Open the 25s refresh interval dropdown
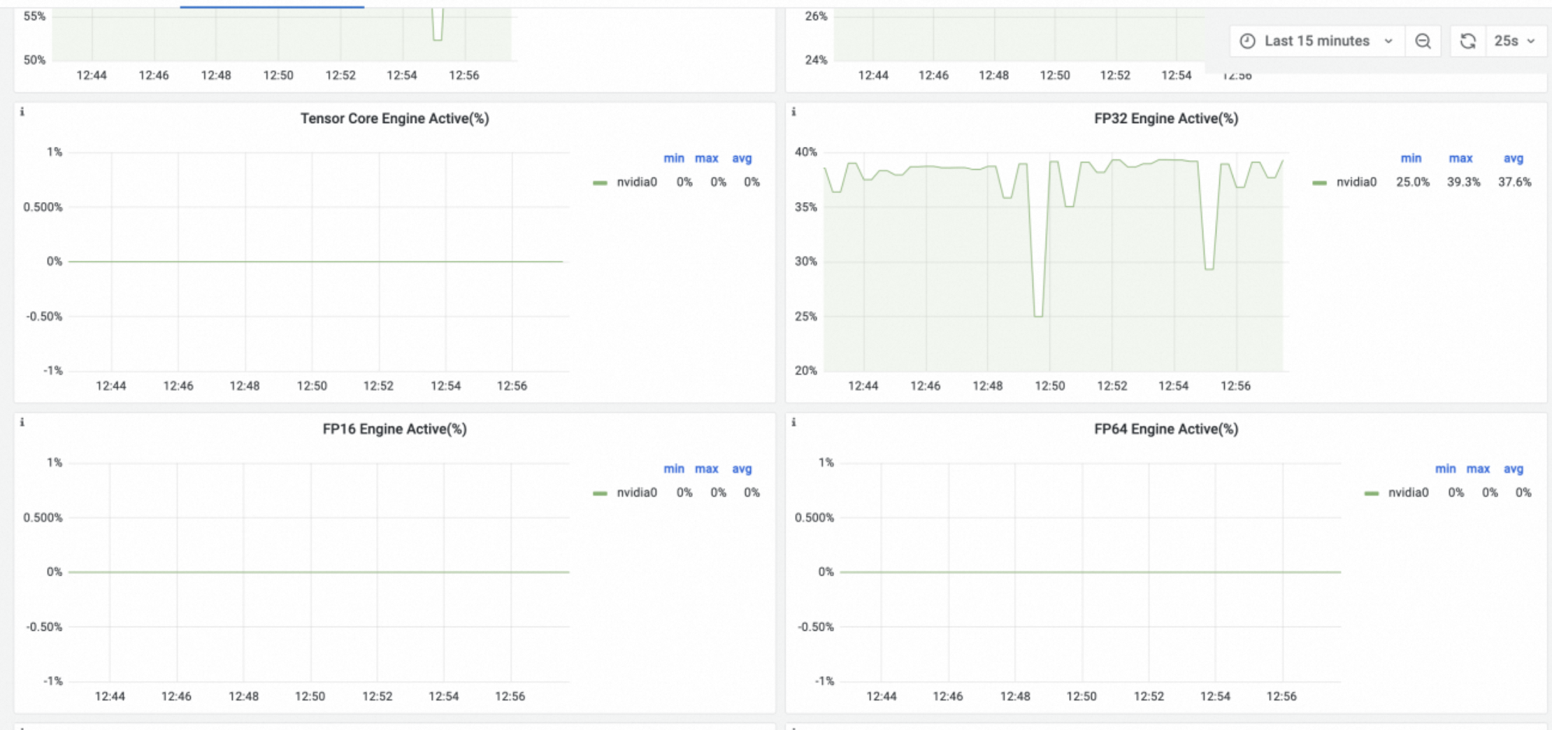 pyautogui.click(x=1514, y=41)
